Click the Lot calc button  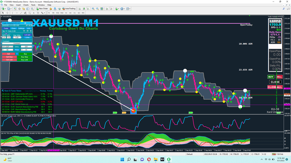(x=27, y=35)
